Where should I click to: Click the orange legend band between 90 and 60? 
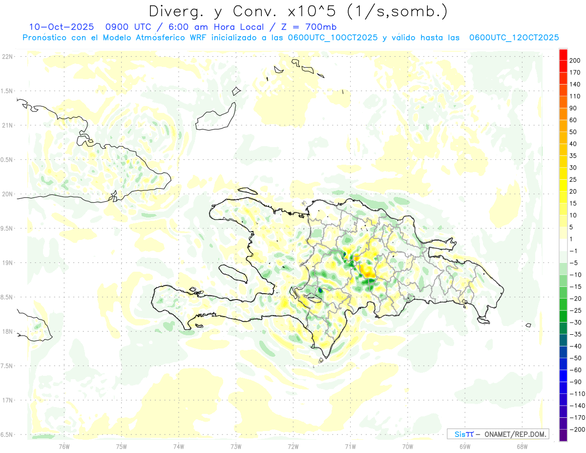(563, 114)
